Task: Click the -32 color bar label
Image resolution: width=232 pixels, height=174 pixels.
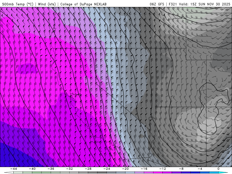Action: tap(70, 169)
